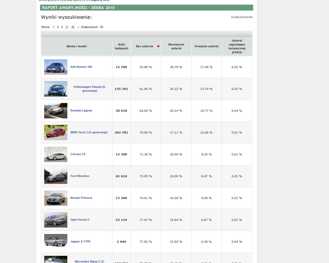329x263 pixels.
Task: Click Nissan Primera 9.00 % value
Action: pyautogui.click(x=206, y=198)
